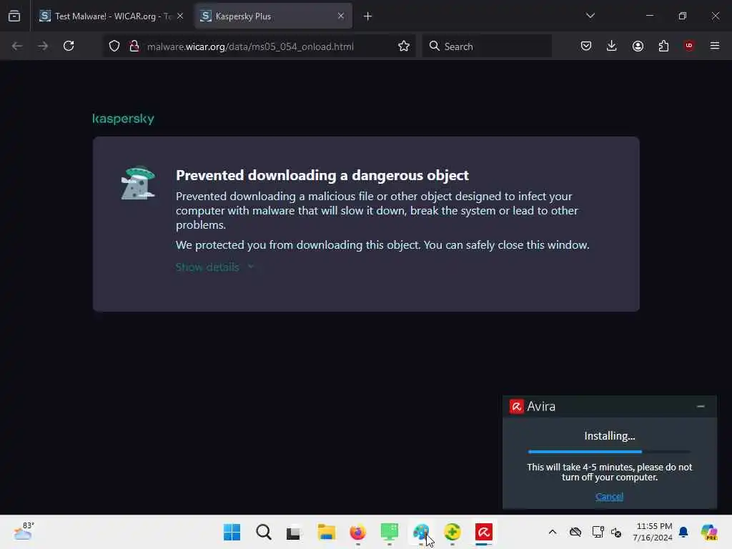Click the kaspersky logo text
This screenshot has width=732, height=549.
[x=123, y=119]
